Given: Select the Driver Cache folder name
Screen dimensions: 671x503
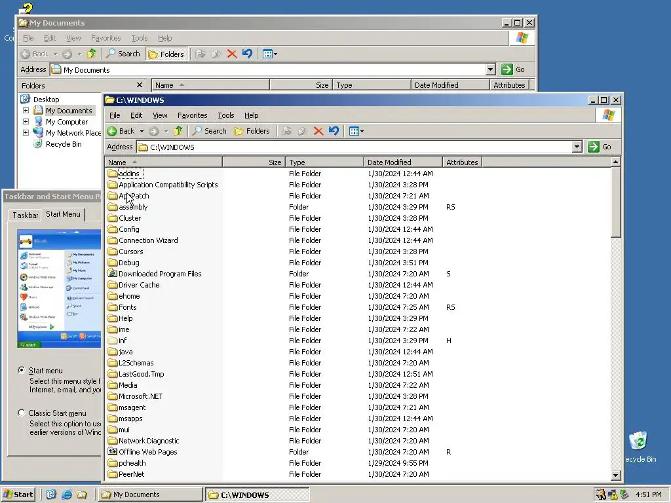Looking at the screenshot, I should pos(139,285).
